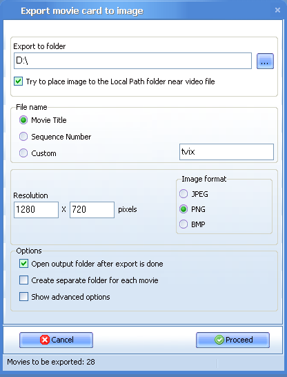Click the Export to folder path field
The image size is (287, 377).
[132, 61]
